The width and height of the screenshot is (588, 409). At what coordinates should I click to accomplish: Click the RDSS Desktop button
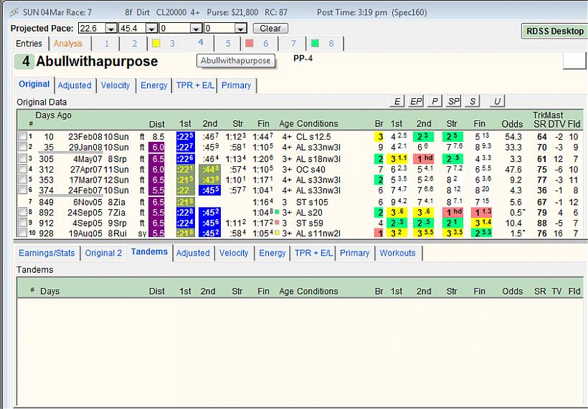coord(554,32)
